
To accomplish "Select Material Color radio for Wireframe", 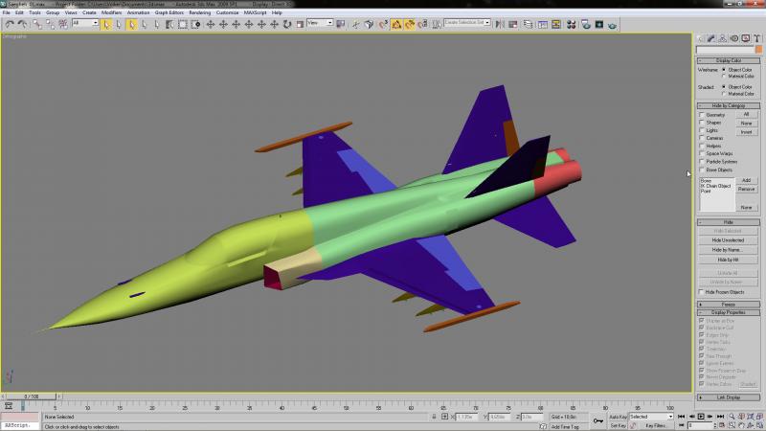I will coord(724,77).
